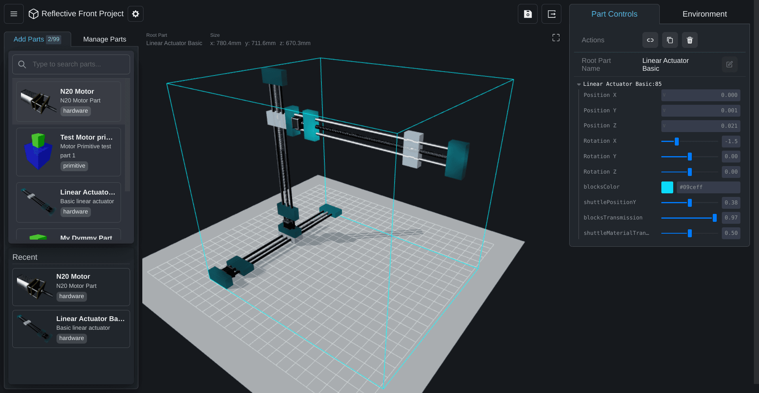Click the fullscreen viewport icon
The width and height of the screenshot is (759, 393).
(x=555, y=38)
